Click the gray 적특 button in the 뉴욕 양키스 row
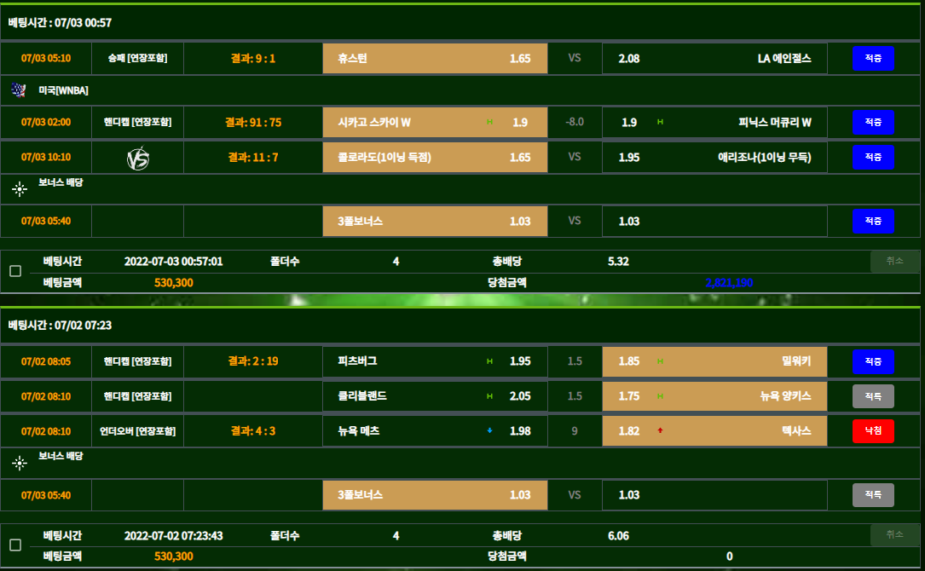925x571 pixels. 873,396
